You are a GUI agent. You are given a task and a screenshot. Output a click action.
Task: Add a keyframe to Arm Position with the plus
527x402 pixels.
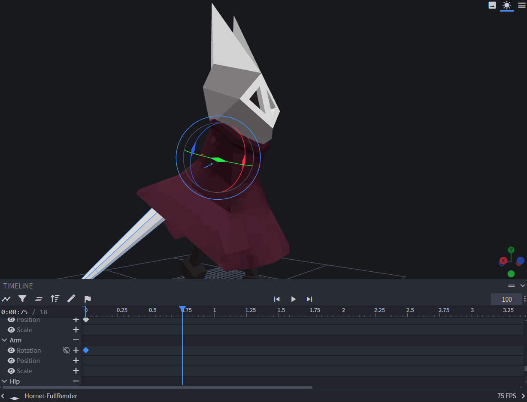click(76, 360)
